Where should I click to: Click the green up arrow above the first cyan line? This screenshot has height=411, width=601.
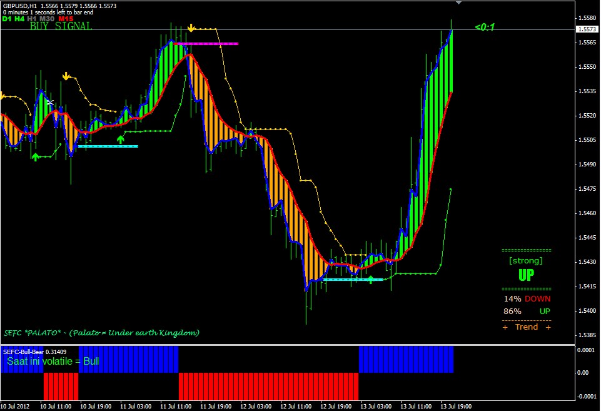coord(121,140)
